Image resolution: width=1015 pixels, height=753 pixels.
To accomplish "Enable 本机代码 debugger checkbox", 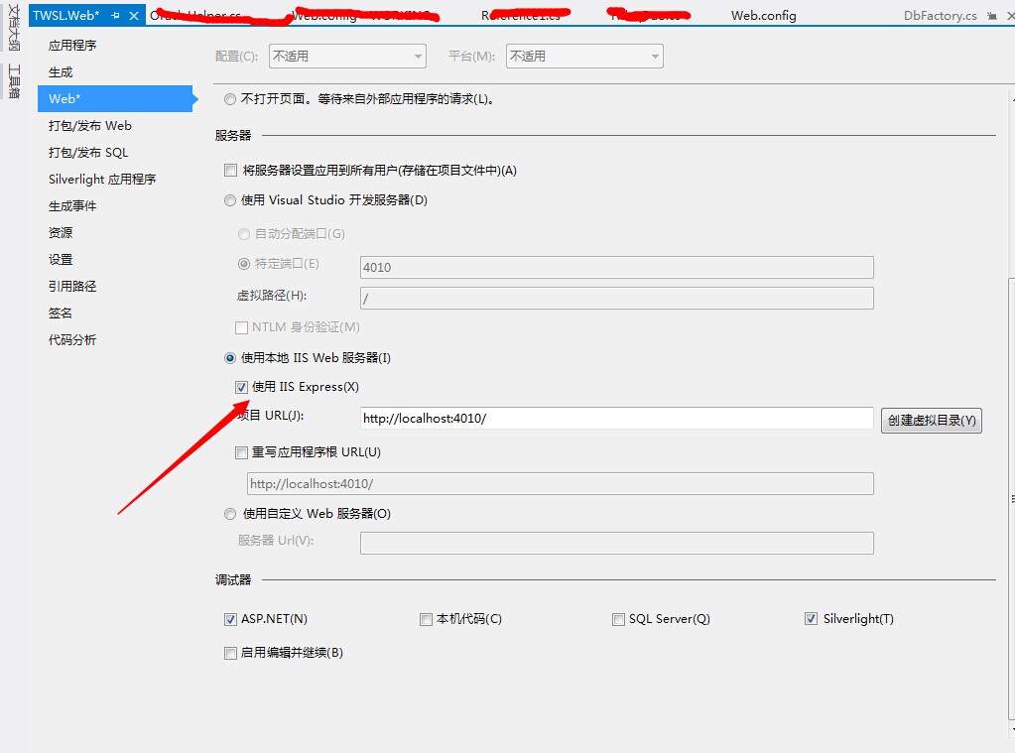I will coord(426,620).
